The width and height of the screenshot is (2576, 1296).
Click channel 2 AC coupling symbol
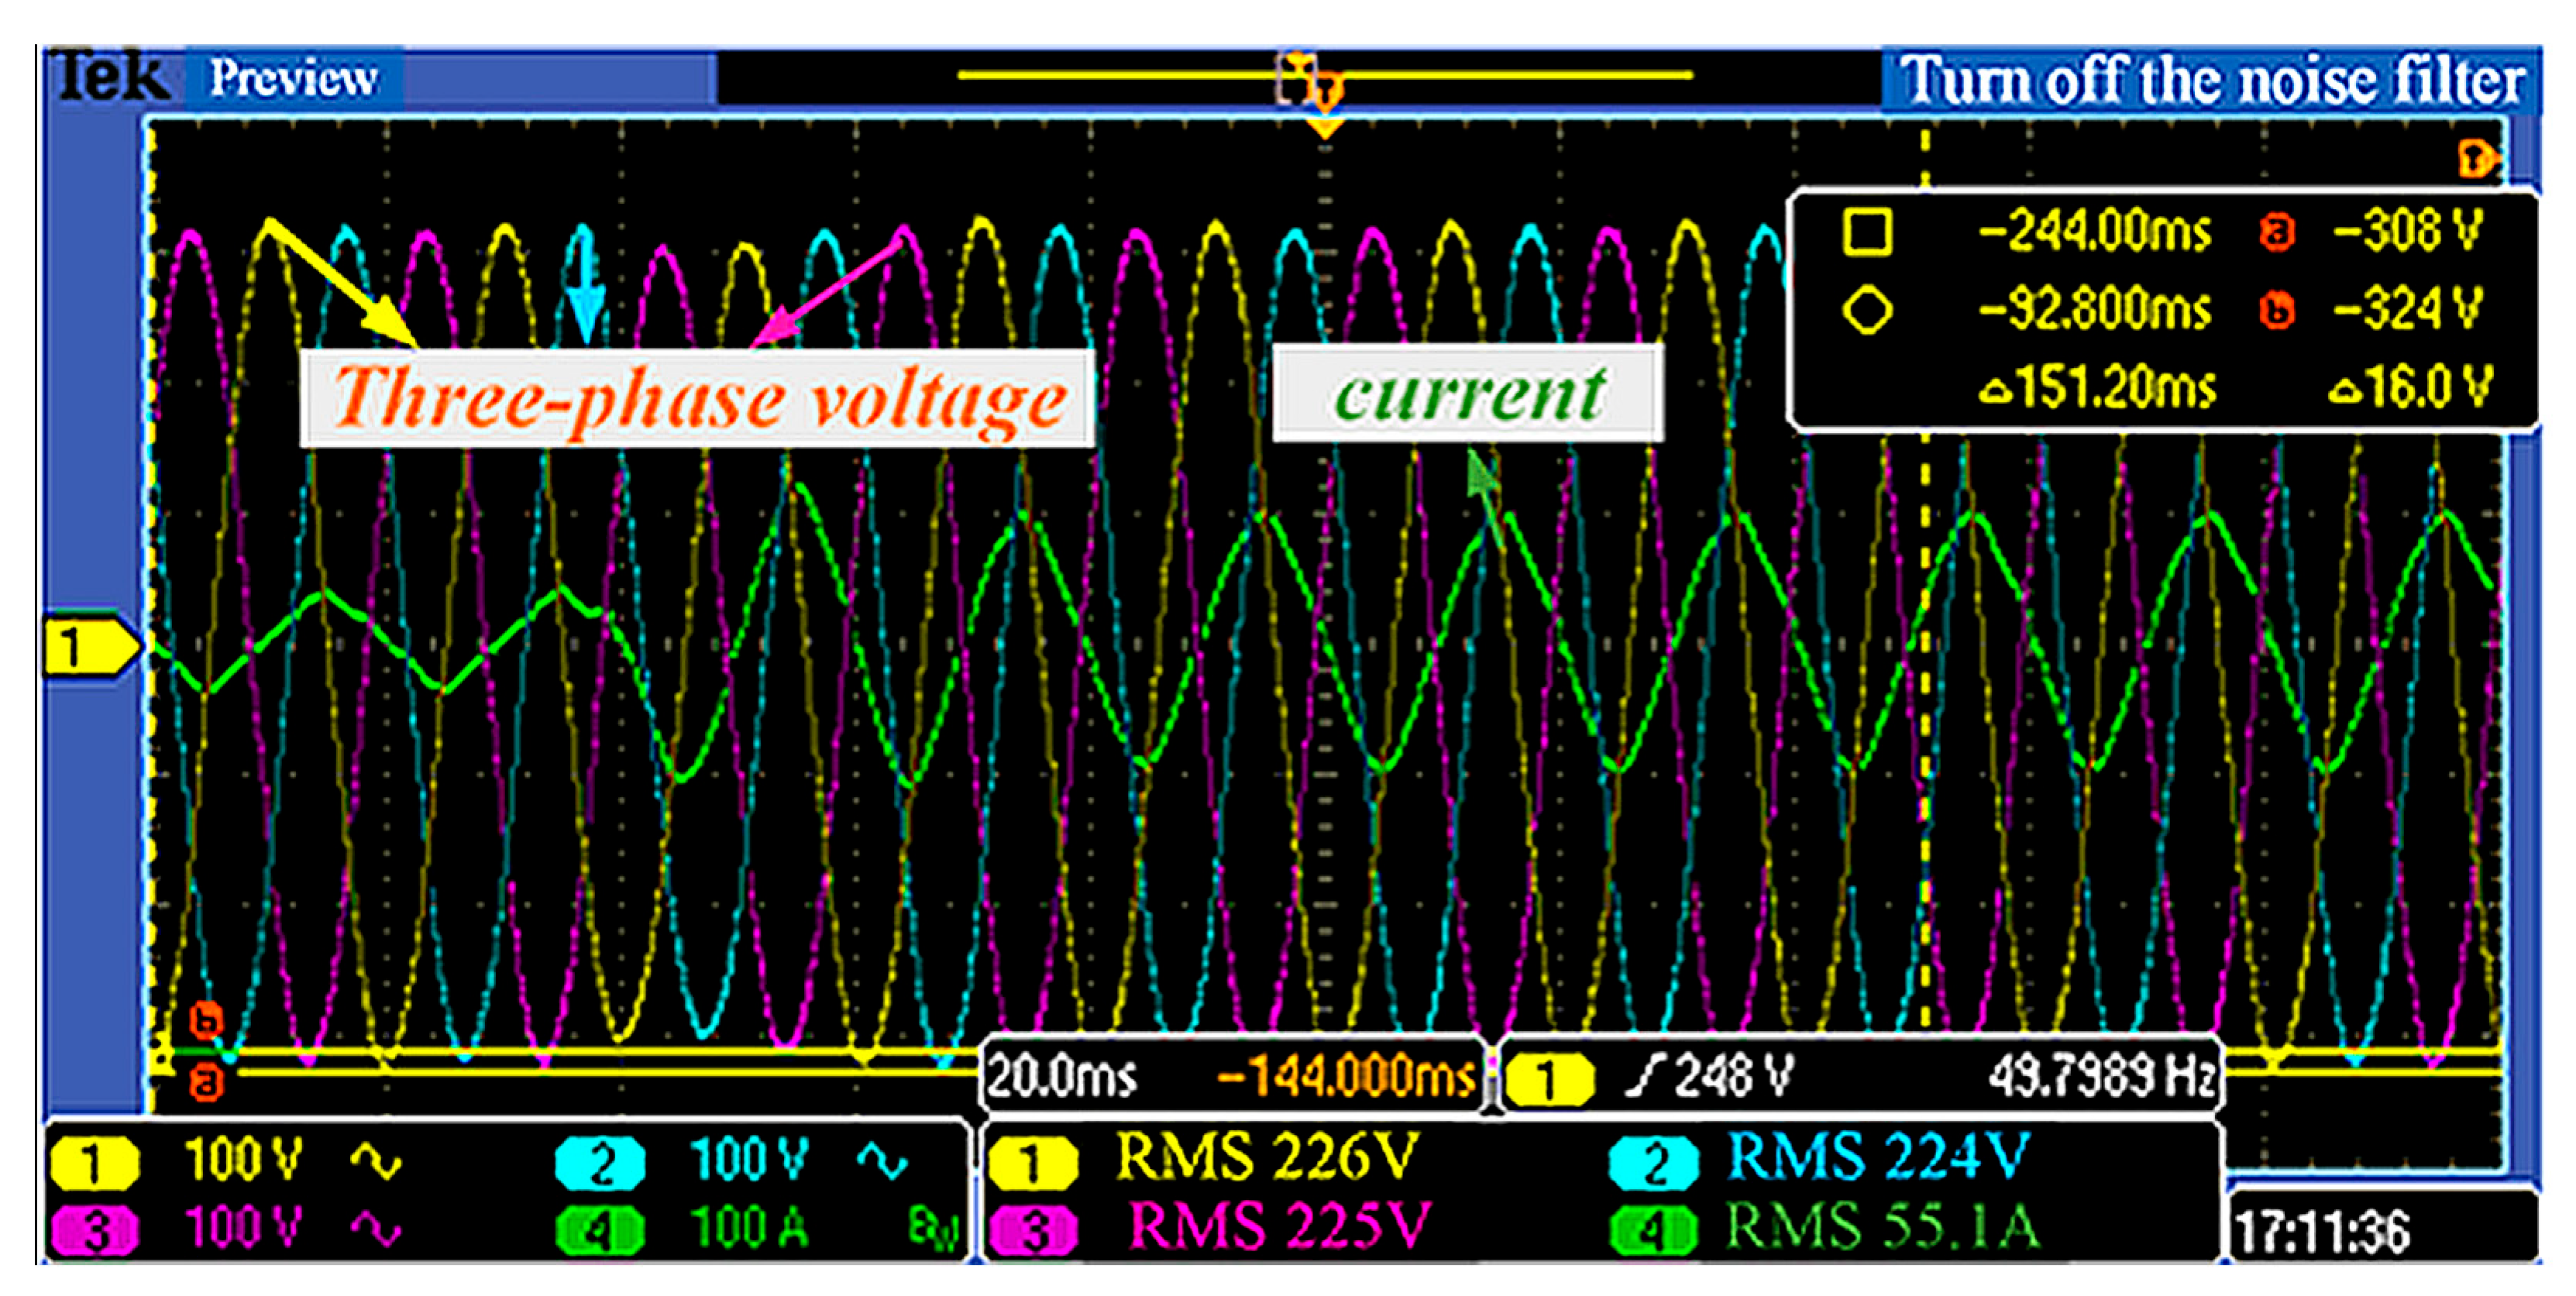(x=882, y=1162)
